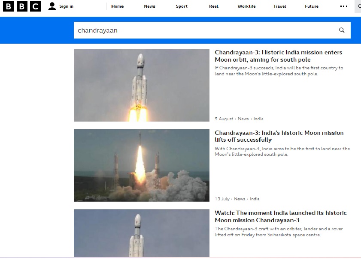This screenshot has width=361, height=259.
Task: Open the first rocket launch thumbnail
Action: tap(141, 85)
